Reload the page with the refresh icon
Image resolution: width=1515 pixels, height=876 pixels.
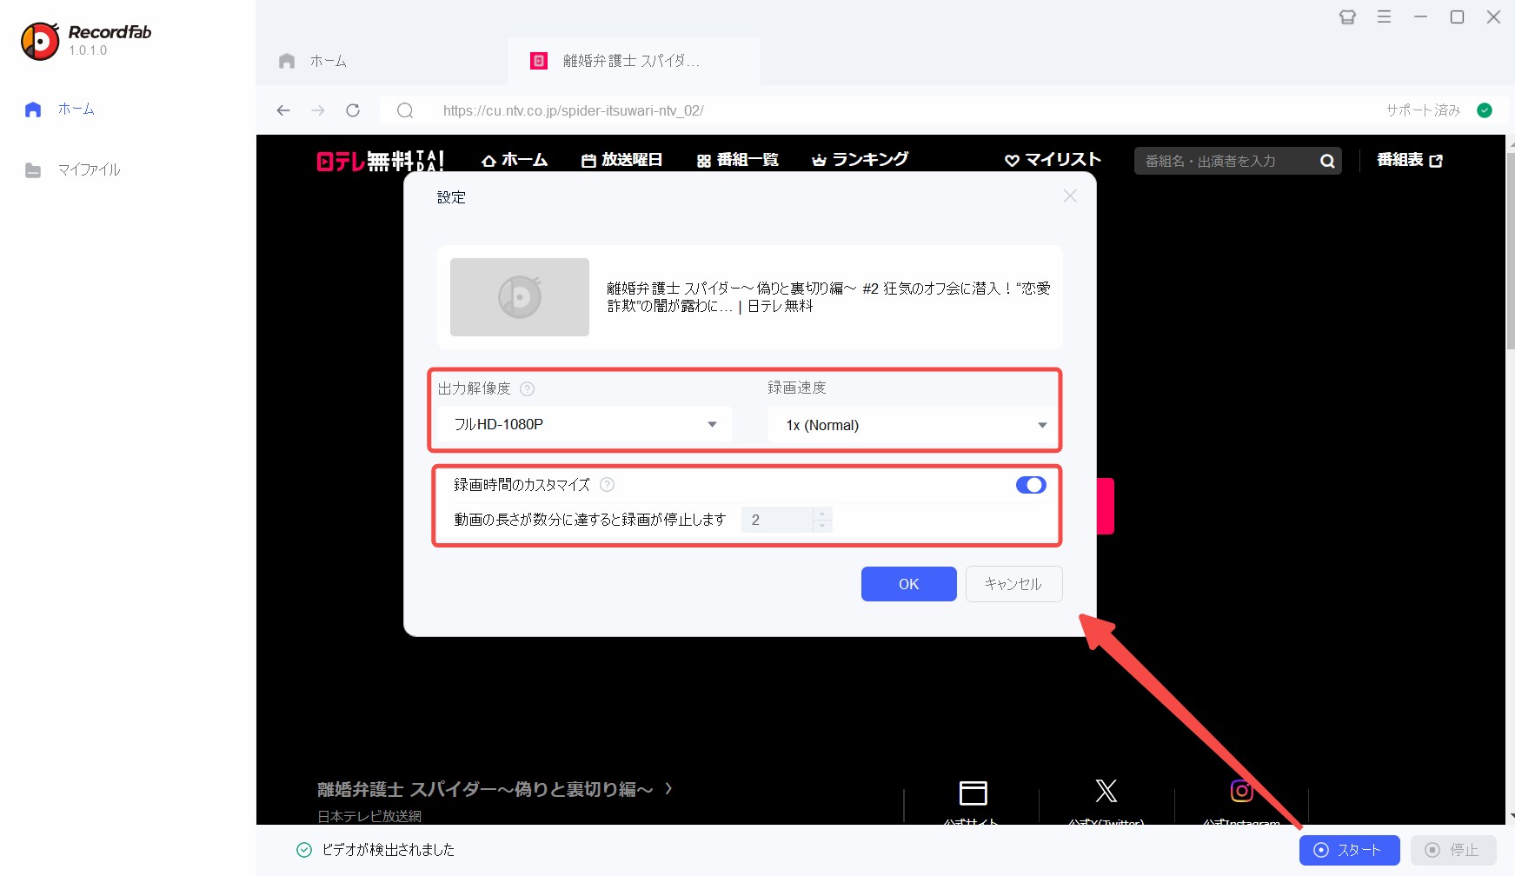tap(353, 110)
